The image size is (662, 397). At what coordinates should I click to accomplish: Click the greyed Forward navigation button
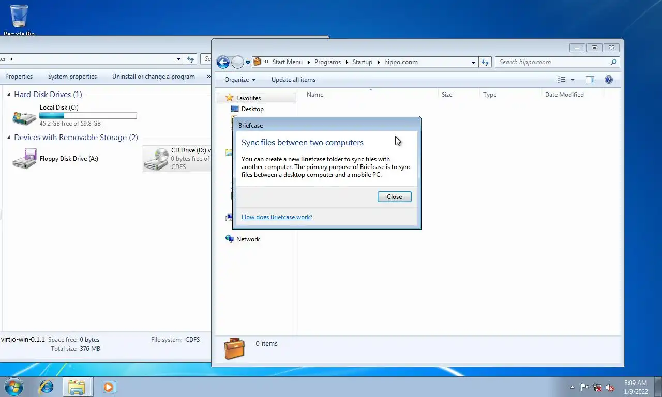point(237,63)
